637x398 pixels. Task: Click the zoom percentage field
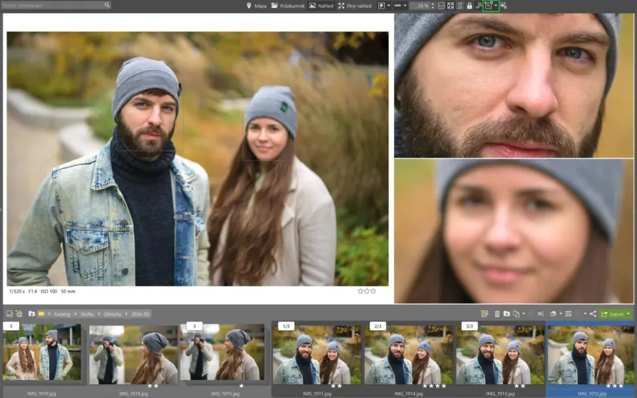tap(422, 5)
